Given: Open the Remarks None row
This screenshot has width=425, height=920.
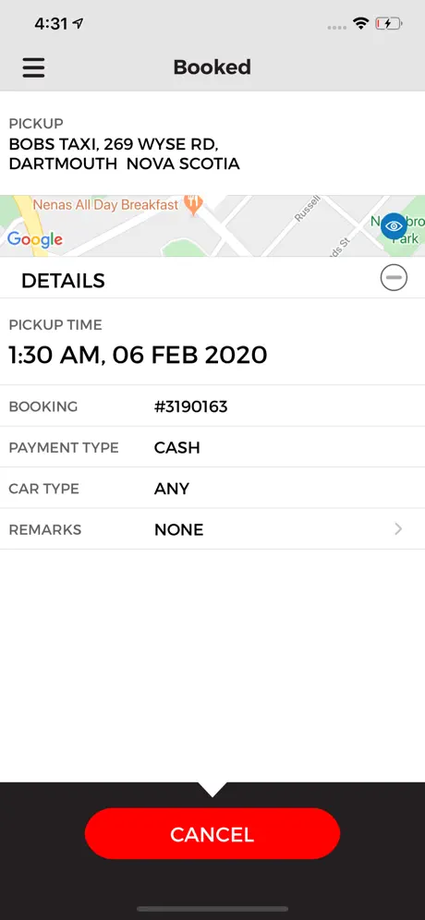Looking at the screenshot, I should coord(212,529).
